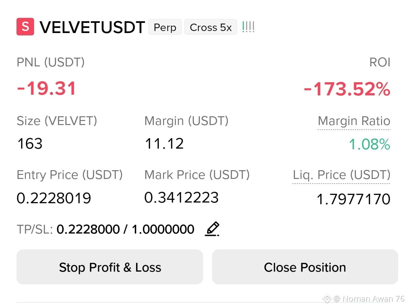Screen dimensions: 407x307
Task: Tap the Perp contract type tag
Action: [165, 27]
